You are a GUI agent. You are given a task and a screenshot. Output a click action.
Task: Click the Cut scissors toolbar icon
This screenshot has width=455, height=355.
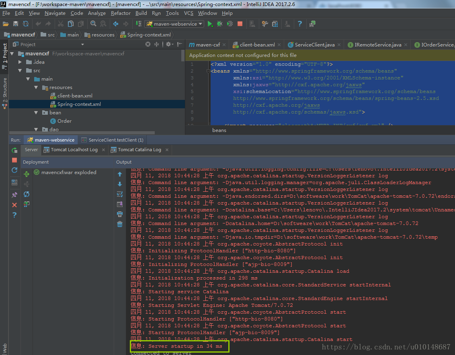[x=61, y=24]
